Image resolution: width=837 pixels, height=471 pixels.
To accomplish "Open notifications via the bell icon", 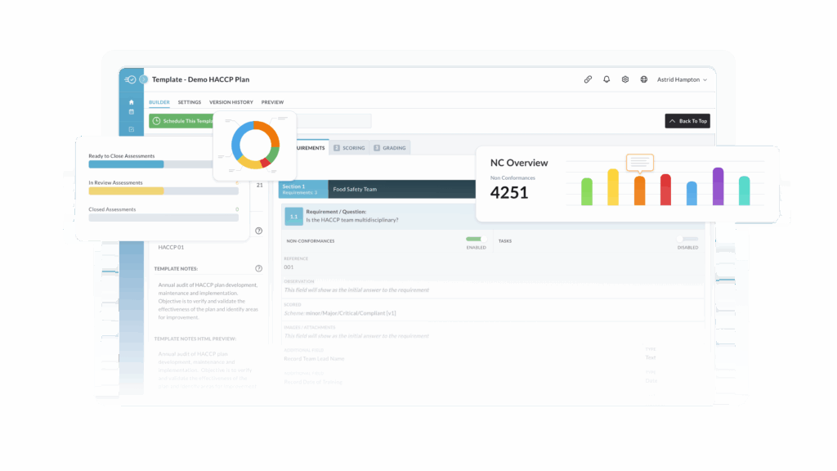I will pos(606,79).
